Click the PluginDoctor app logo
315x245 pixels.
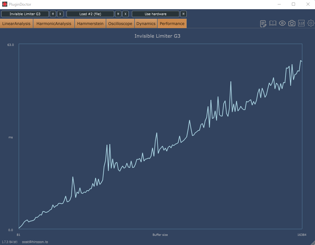(5, 4)
